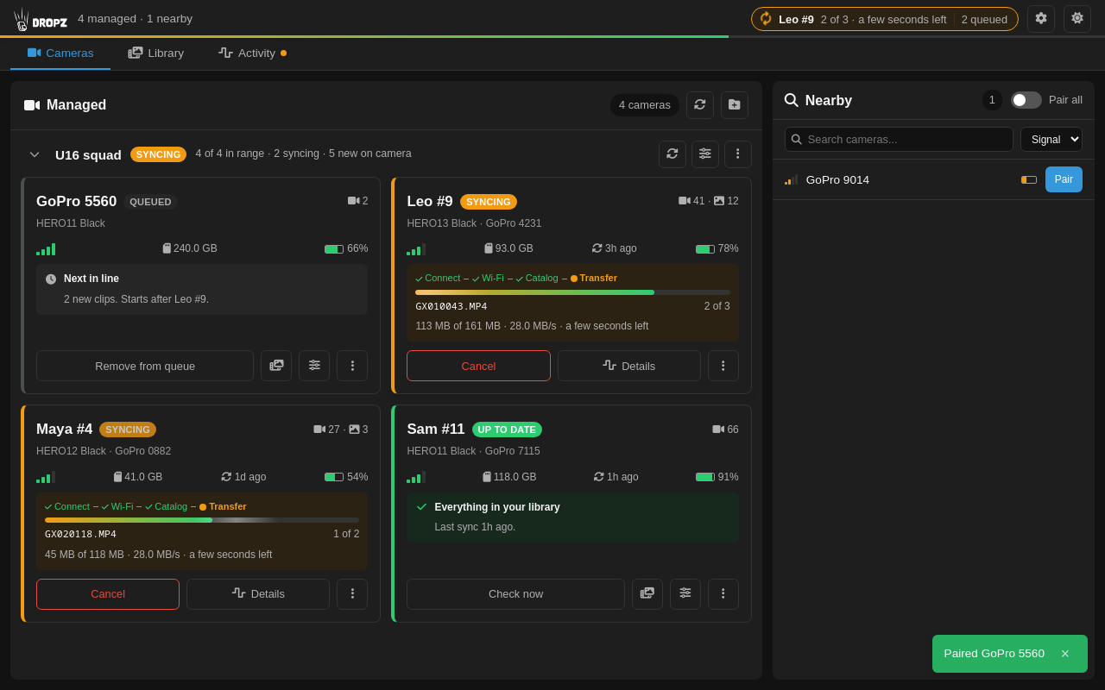Viewport: 1105px width, 690px height.
Task: Open Sam #11 settings sliders
Action: [685, 594]
